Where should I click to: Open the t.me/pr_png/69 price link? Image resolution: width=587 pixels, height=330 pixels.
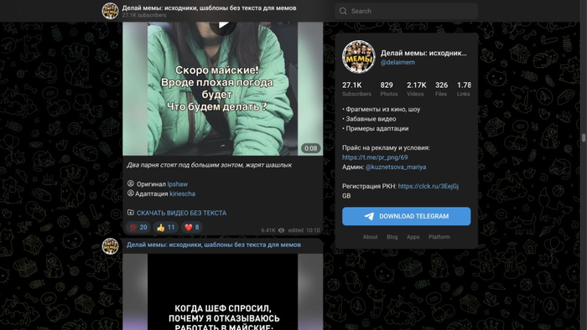(375, 157)
